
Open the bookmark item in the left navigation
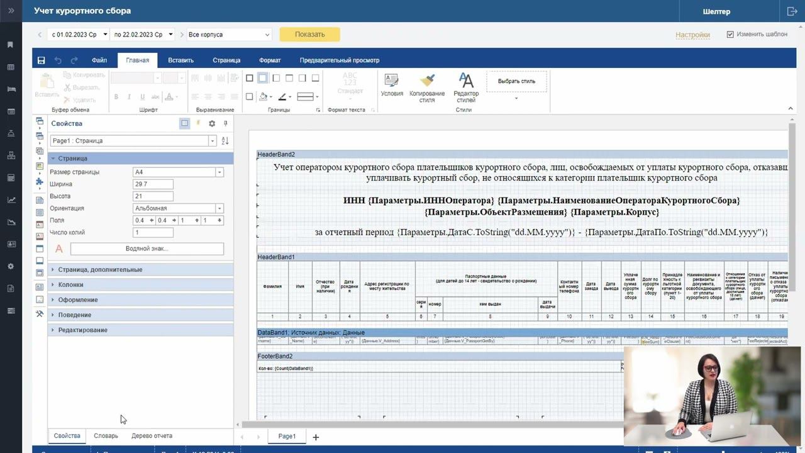(11, 45)
